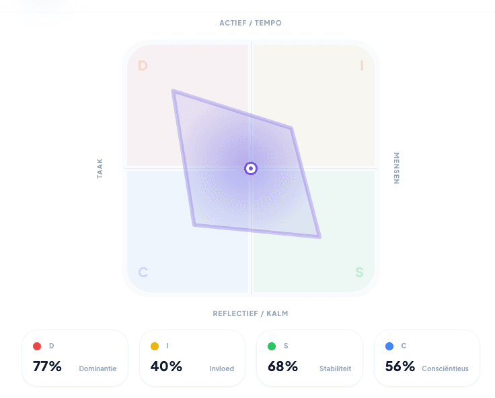Click the faded I letter in the chart quadrant
Viewport: 495px width, 398px height.
coord(362,66)
